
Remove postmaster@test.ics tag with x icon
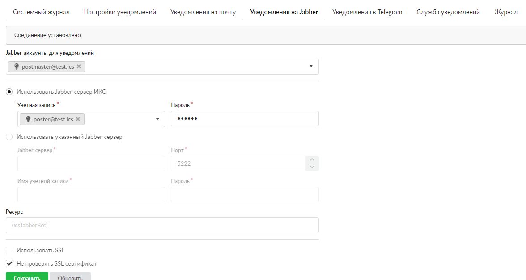pyautogui.click(x=79, y=67)
